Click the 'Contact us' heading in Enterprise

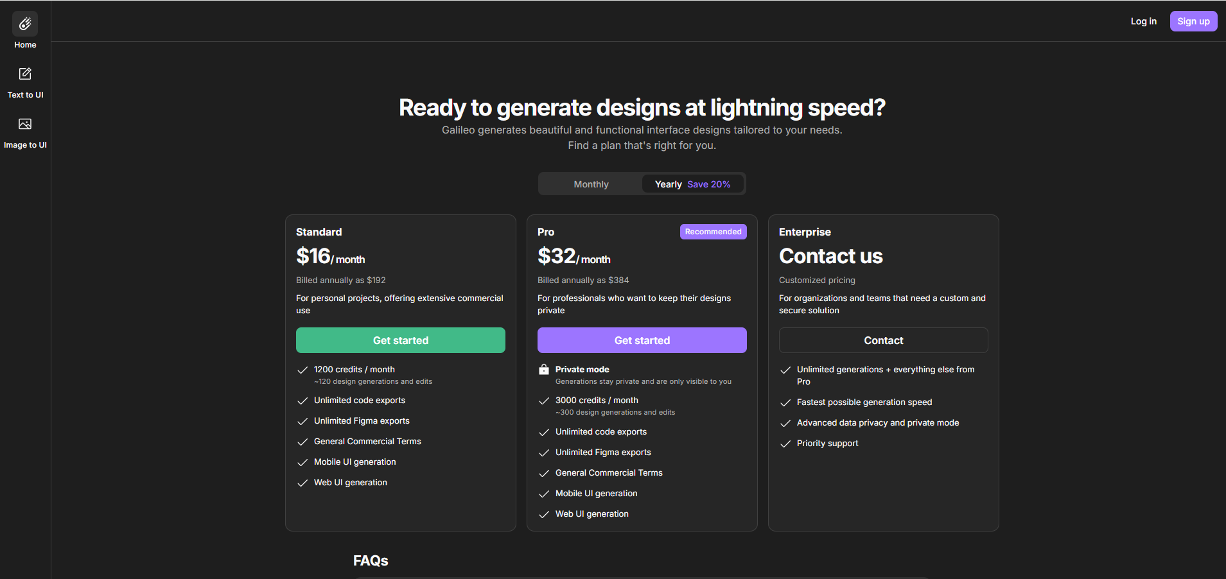coord(831,256)
